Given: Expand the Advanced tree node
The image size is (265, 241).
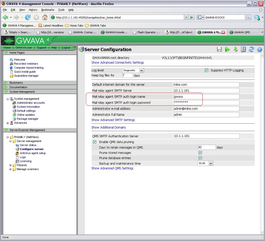Looking at the screenshot, I should click(8, 123).
